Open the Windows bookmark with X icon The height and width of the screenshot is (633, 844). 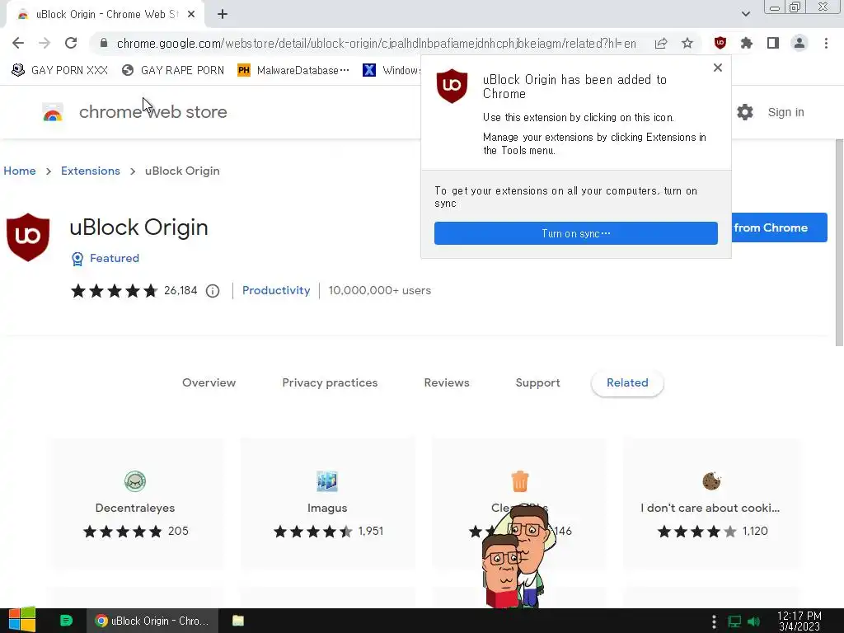point(392,70)
